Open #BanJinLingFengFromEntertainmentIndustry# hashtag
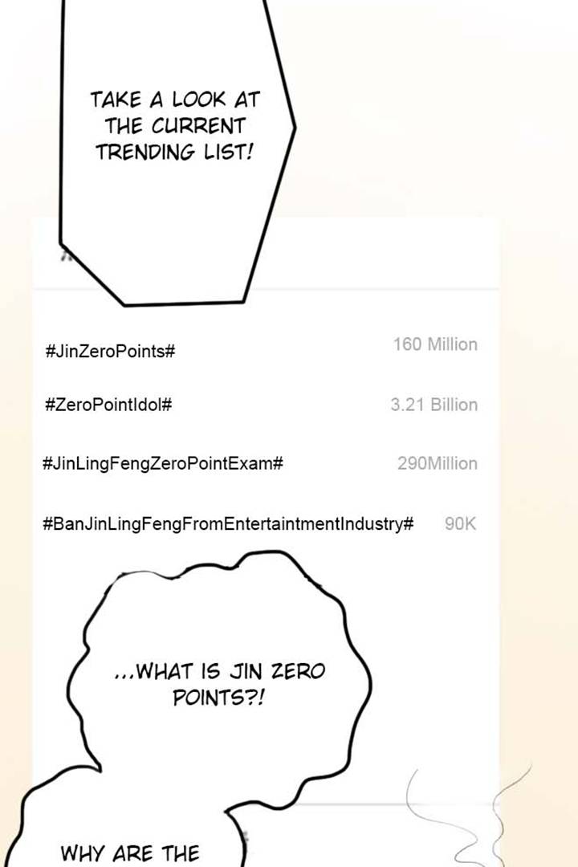 tap(228, 524)
